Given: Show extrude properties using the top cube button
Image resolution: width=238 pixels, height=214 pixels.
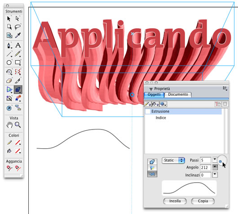Looking at the screenshot, I should click(x=152, y=162).
